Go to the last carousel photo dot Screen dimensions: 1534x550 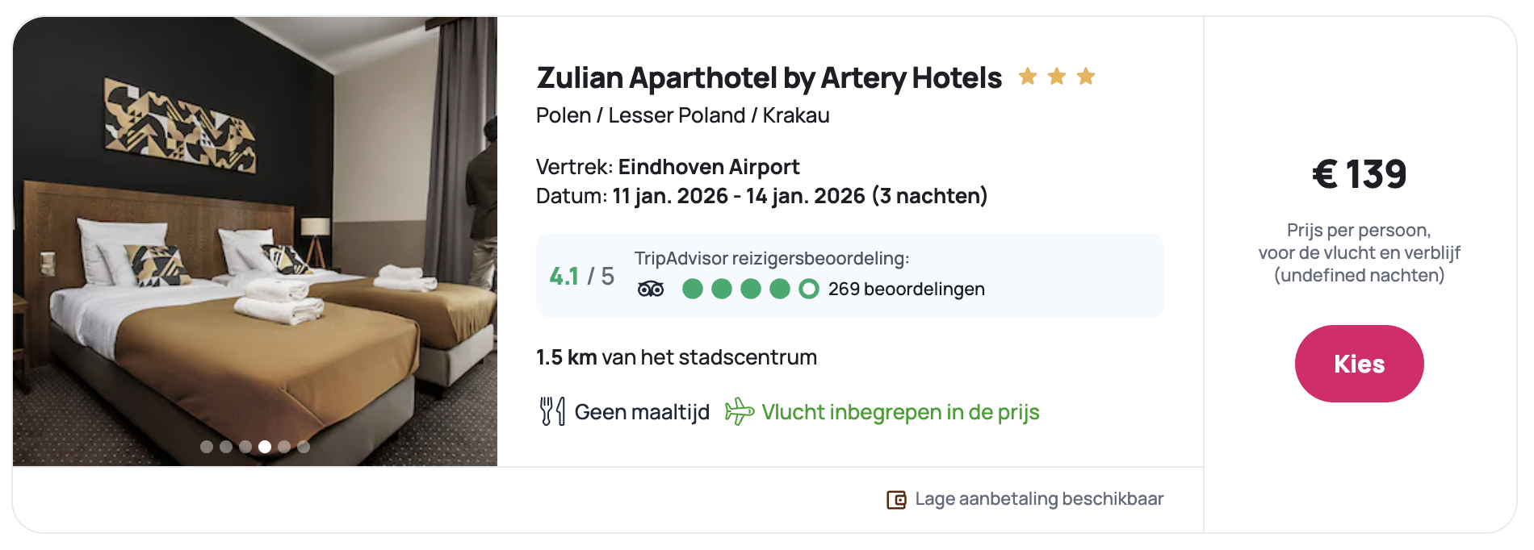pyautogui.click(x=304, y=447)
